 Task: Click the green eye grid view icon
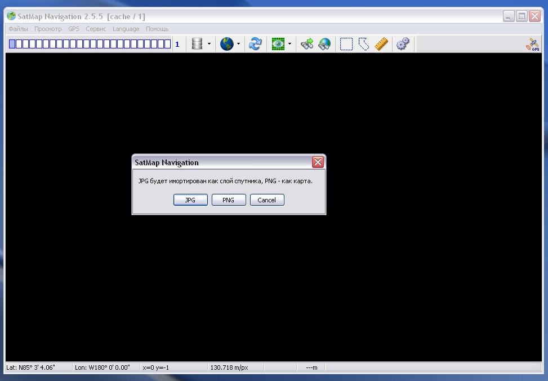[278, 44]
